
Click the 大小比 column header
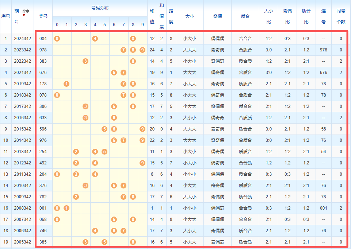(268, 16)
